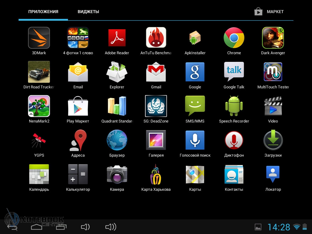Open the 3DMark app

[x=39, y=38]
